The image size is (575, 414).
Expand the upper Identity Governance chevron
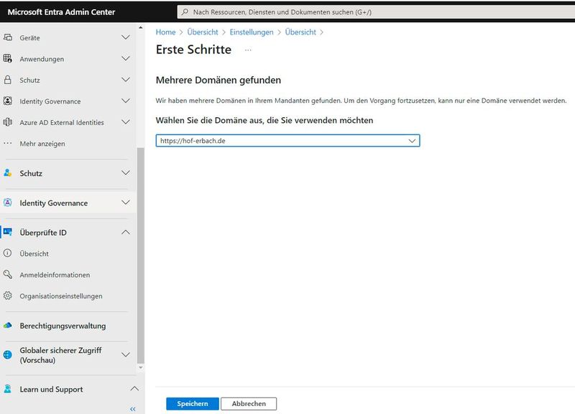[125, 101]
